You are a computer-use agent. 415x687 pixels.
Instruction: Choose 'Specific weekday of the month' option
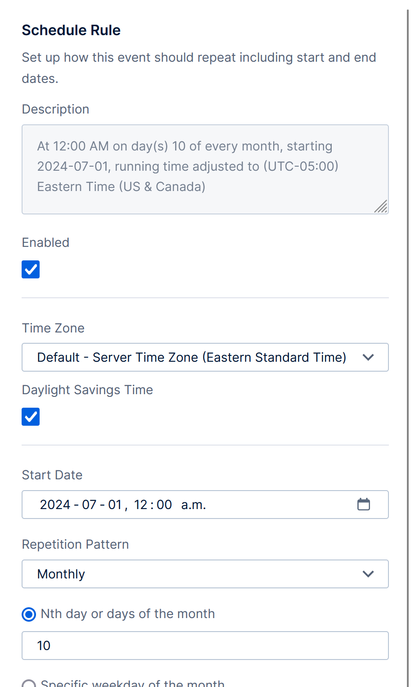[x=29, y=683]
